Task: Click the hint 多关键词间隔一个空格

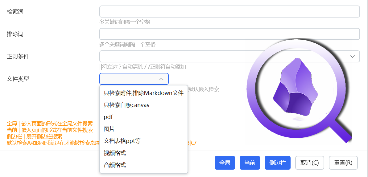Action: [125, 22]
